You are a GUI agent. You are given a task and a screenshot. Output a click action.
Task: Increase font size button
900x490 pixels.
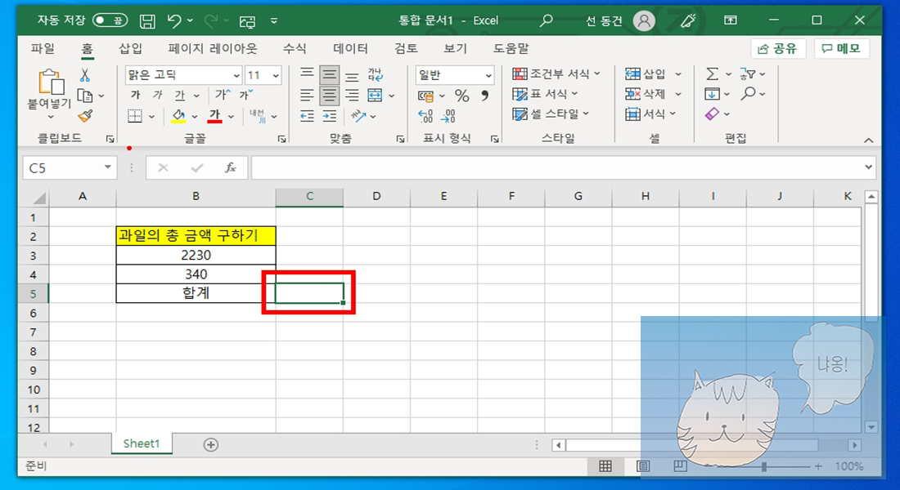[x=223, y=95]
